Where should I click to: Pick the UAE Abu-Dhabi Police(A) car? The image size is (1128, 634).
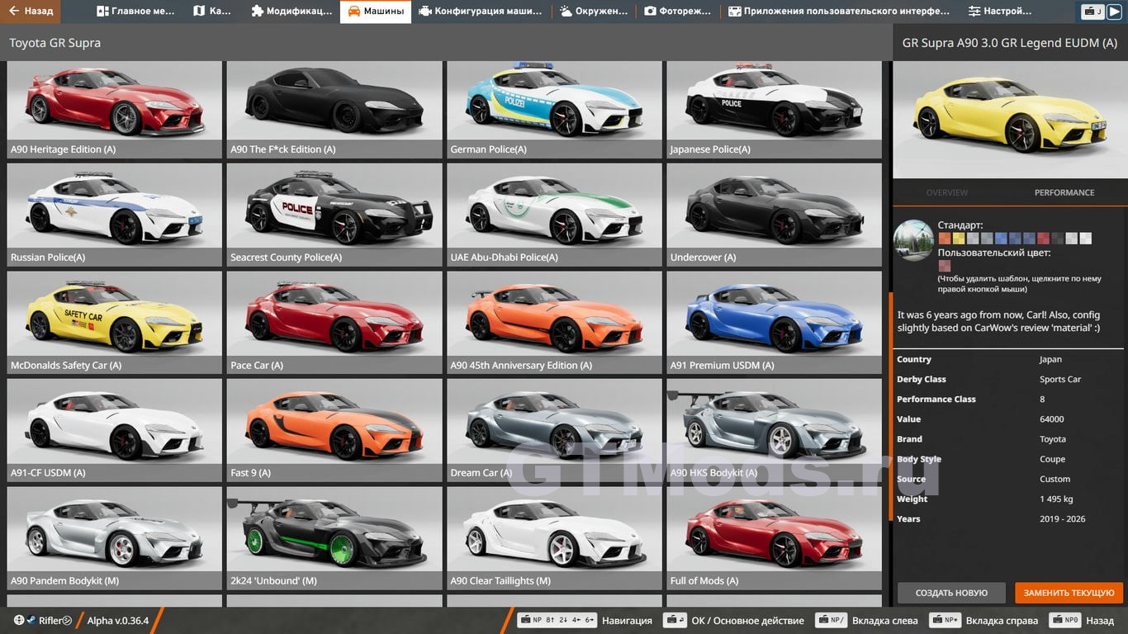pos(554,215)
